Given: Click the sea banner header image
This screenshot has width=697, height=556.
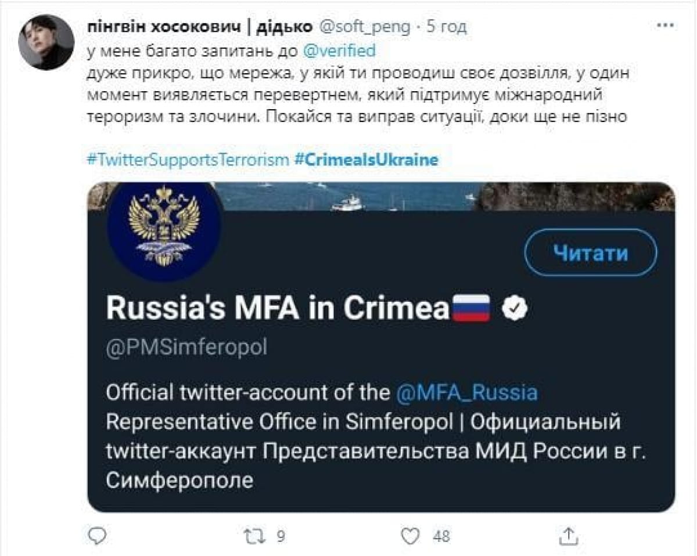Looking at the screenshot, I should click(x=381, y=196).
